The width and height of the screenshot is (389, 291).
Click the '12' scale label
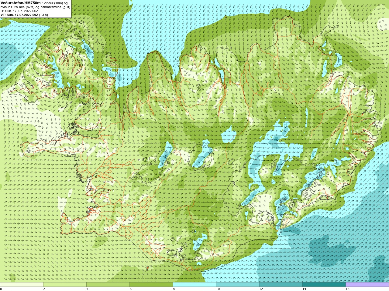click(x=261, y=289)
